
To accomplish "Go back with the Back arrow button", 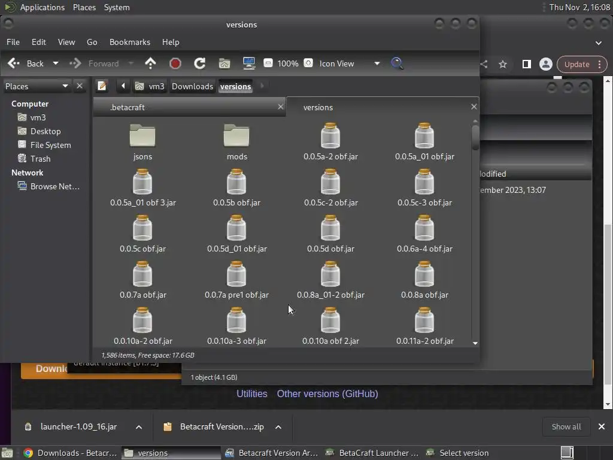I will pyautogui.click(x=26, y=63).
